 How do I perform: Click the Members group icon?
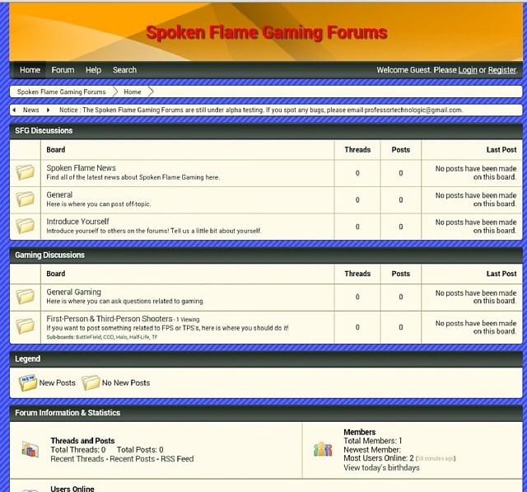[323, 450]
